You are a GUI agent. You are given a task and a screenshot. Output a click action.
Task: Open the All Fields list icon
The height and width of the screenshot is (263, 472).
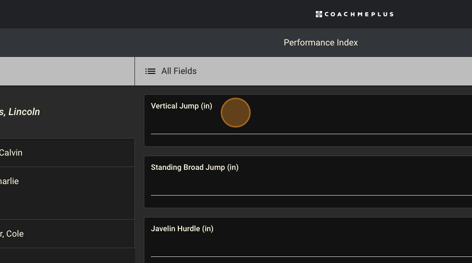(x=150, y=71)
